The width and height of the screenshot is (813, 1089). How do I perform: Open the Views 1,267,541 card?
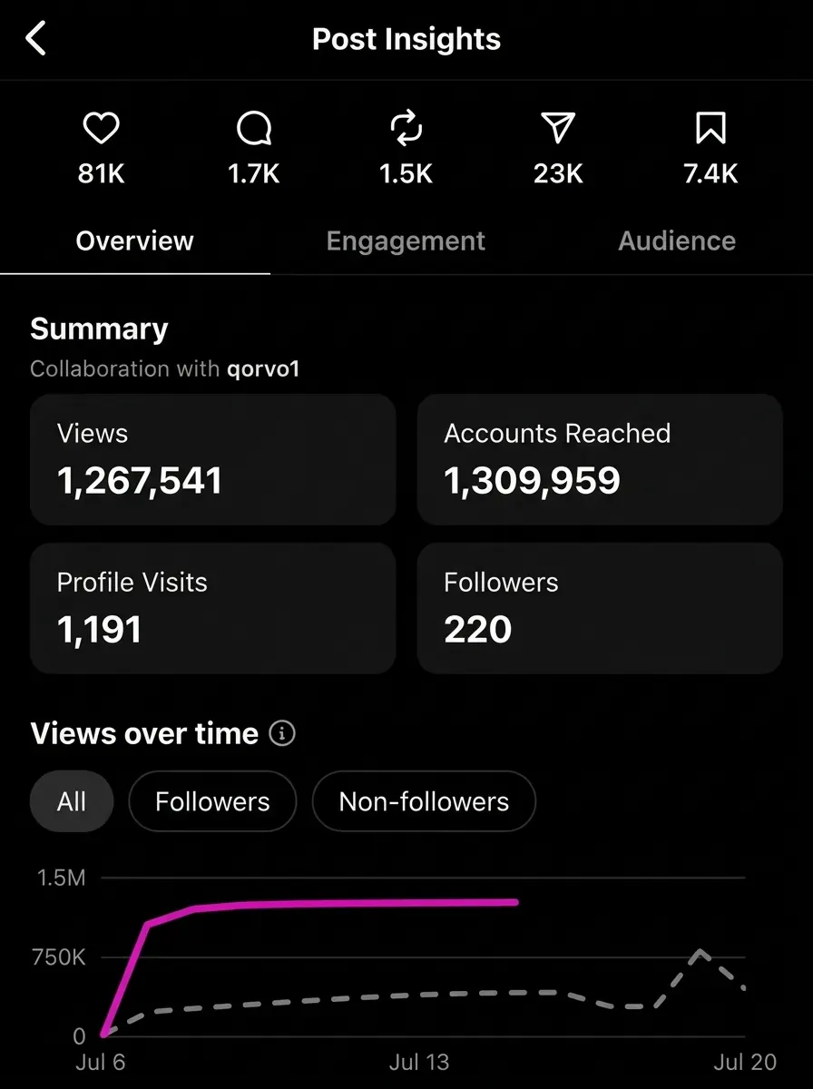pos(213,459)
